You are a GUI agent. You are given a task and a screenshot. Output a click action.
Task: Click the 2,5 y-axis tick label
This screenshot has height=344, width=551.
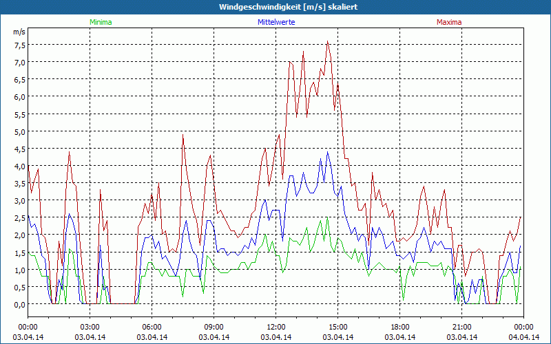19,218
